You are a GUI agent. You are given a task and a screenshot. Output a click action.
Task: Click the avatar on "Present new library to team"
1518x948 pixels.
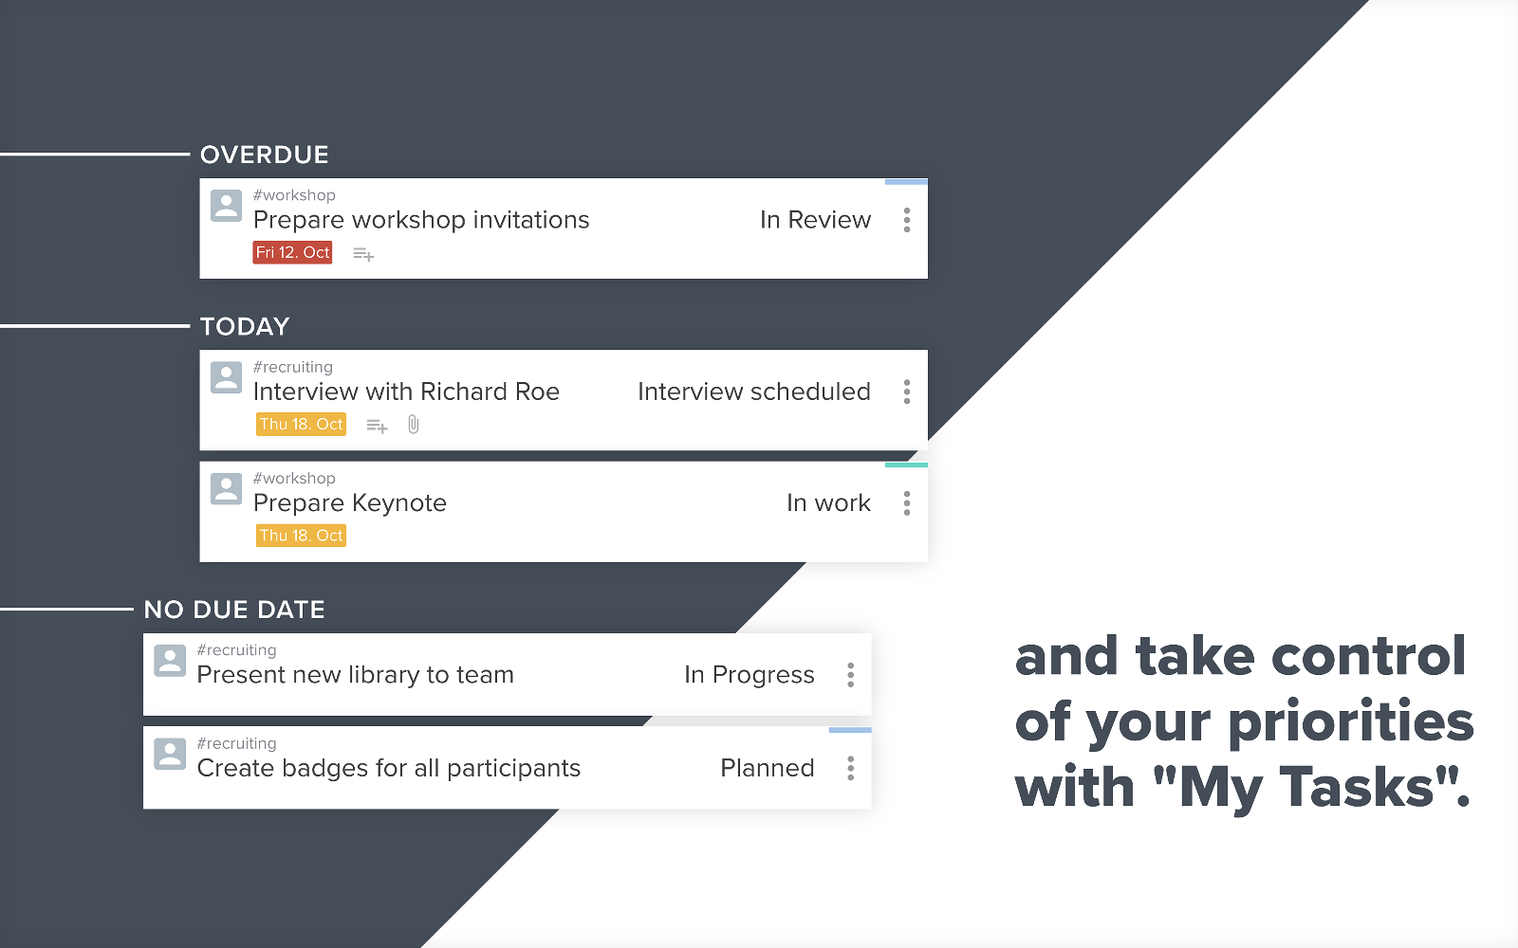coord(170,661)
